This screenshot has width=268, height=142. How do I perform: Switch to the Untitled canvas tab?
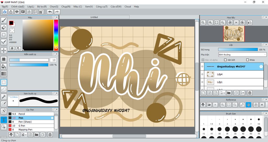click(x=94, y=17)
